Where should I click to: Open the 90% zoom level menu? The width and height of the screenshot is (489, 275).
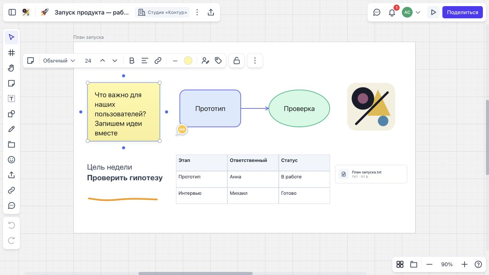click(447, 264)
